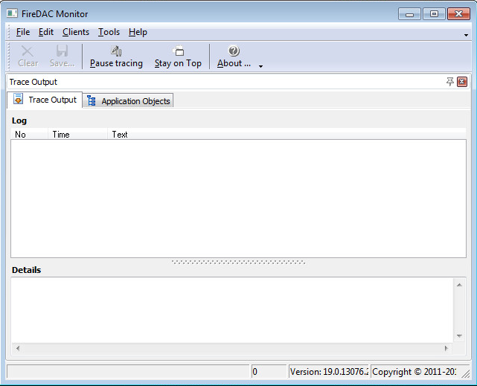Pin the Trace Output panel
The image size is (477, 386).
coord(450,82)
